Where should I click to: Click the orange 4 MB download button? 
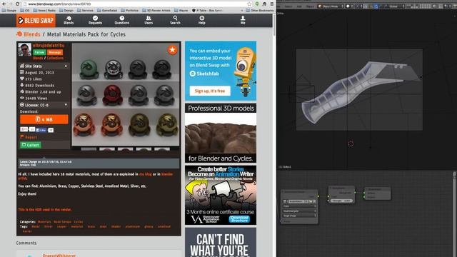click(44, 119)
